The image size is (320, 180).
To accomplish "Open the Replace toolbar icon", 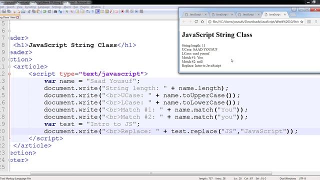I will (60, 11).
